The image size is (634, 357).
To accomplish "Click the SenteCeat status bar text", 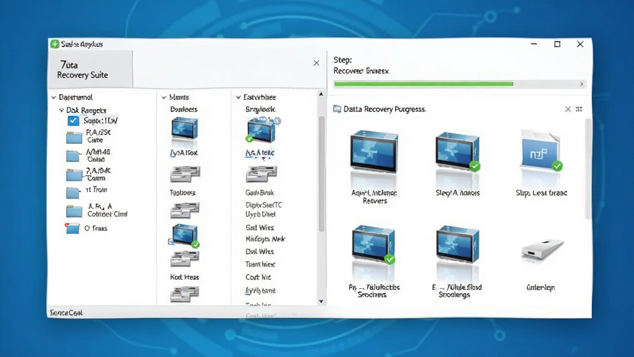I will click(66, 313).
